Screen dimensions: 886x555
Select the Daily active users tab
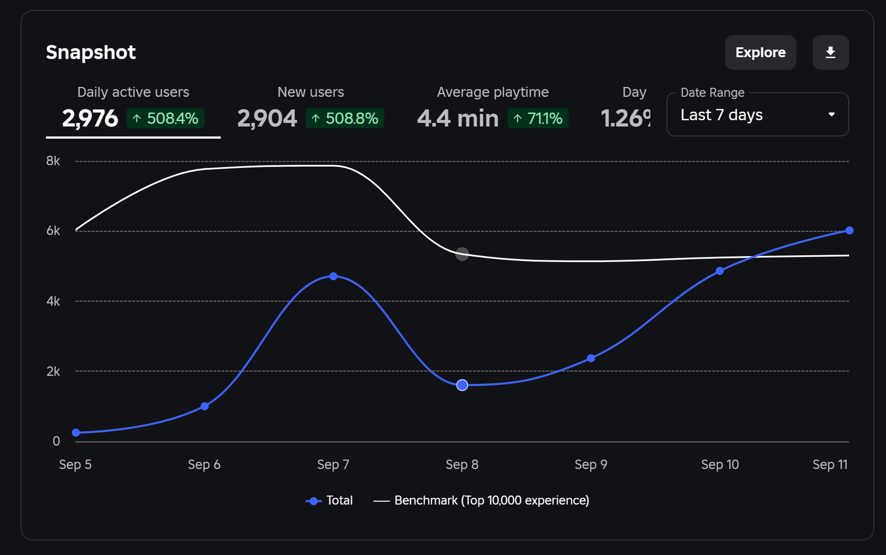[x=133, y=109]
